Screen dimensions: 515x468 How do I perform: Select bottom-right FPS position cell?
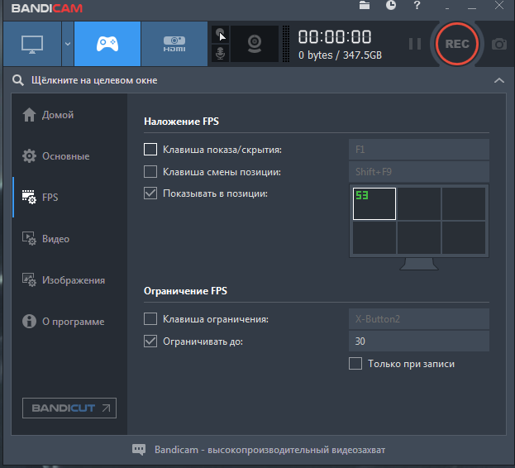pos(464,237)
